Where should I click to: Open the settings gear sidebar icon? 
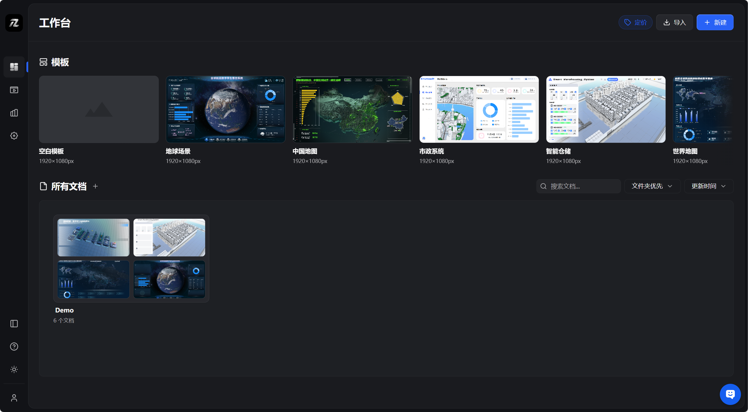pyautogui.click(x=14, y=136)
